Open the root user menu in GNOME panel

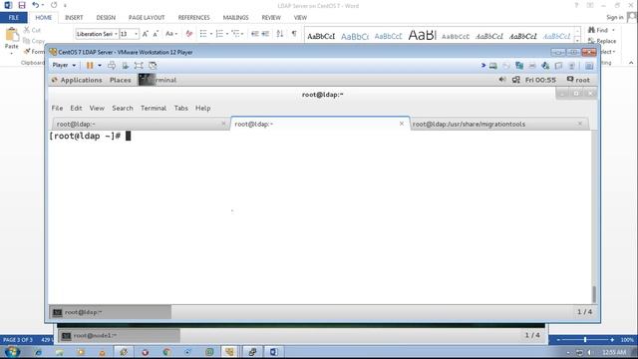point(578,80)
